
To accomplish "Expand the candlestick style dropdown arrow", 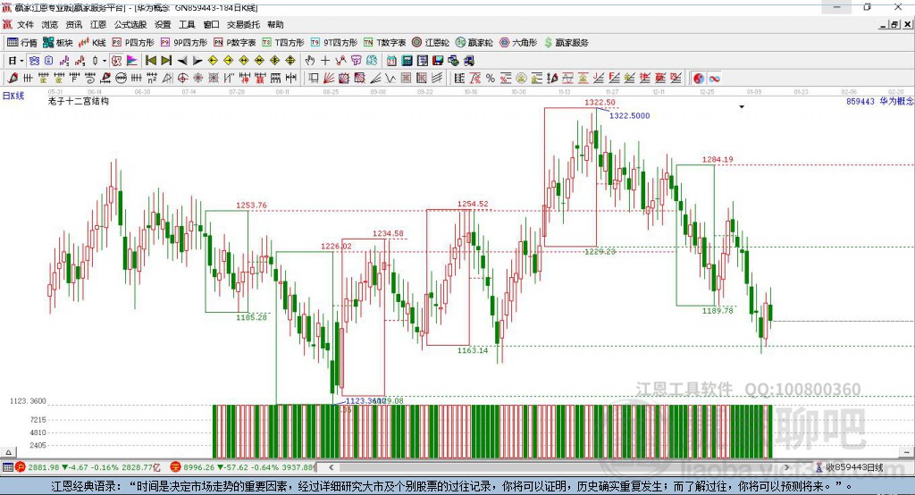I will pyautogui.click(x=104, y=61).
